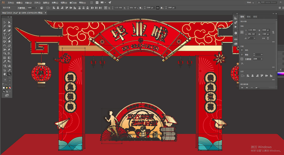
Task: Open the arrange documents dropdown
Action: [x=103, y=3]
